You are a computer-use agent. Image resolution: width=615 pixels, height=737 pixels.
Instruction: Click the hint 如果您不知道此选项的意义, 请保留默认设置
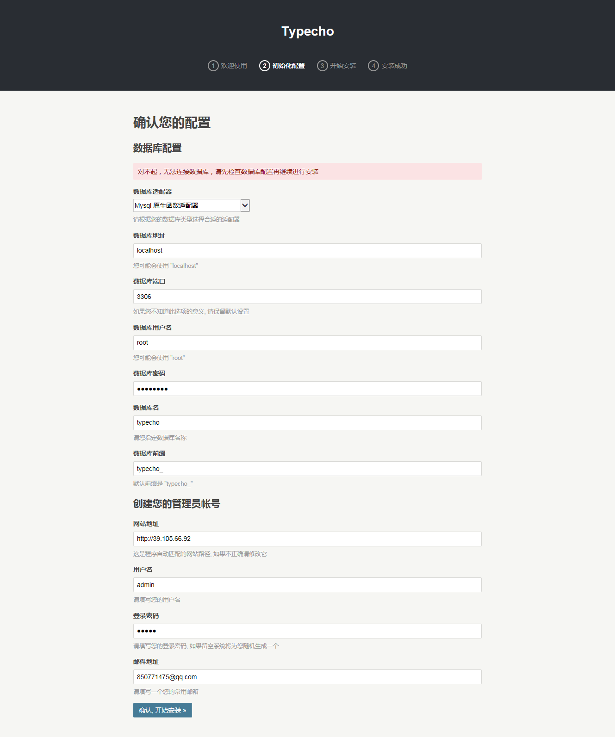(x=191, y=311)
